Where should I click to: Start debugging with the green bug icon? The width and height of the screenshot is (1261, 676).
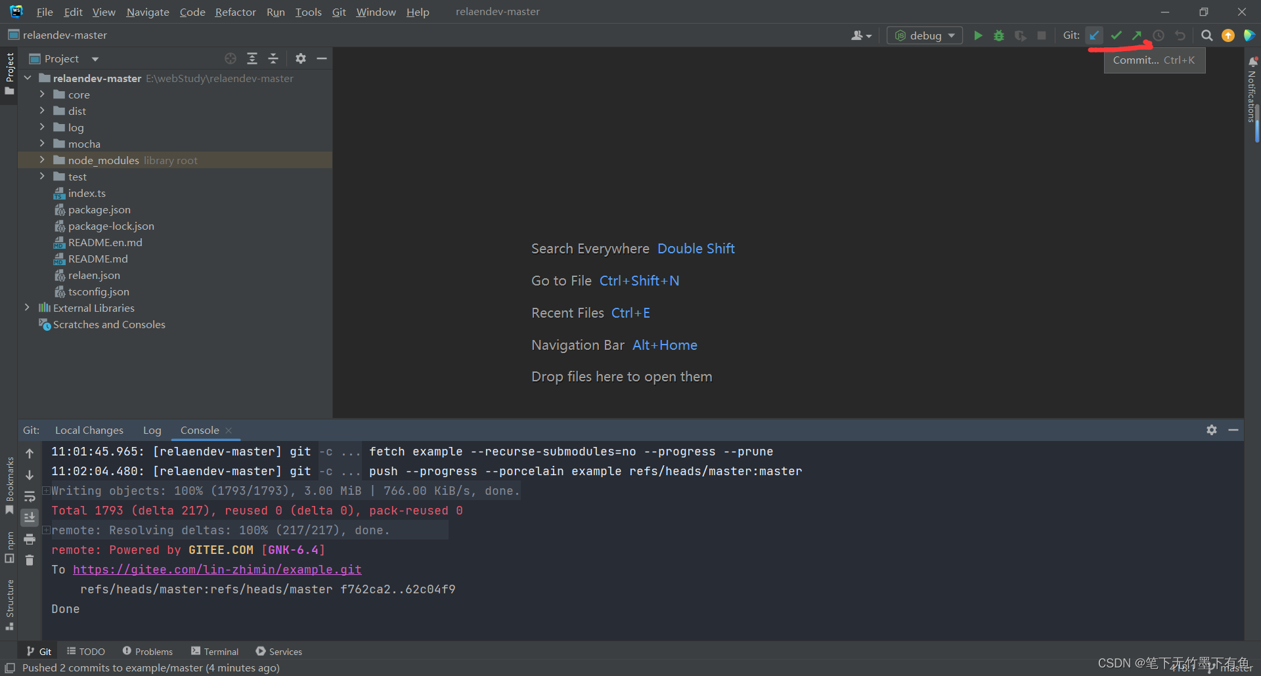[x=999, y=35]
